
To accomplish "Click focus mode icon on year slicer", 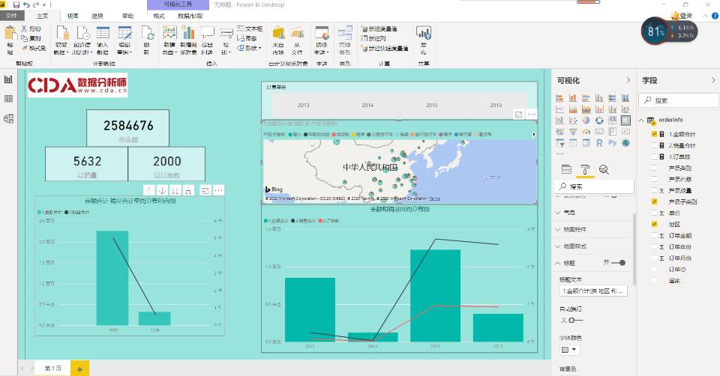I will (518, 114).
